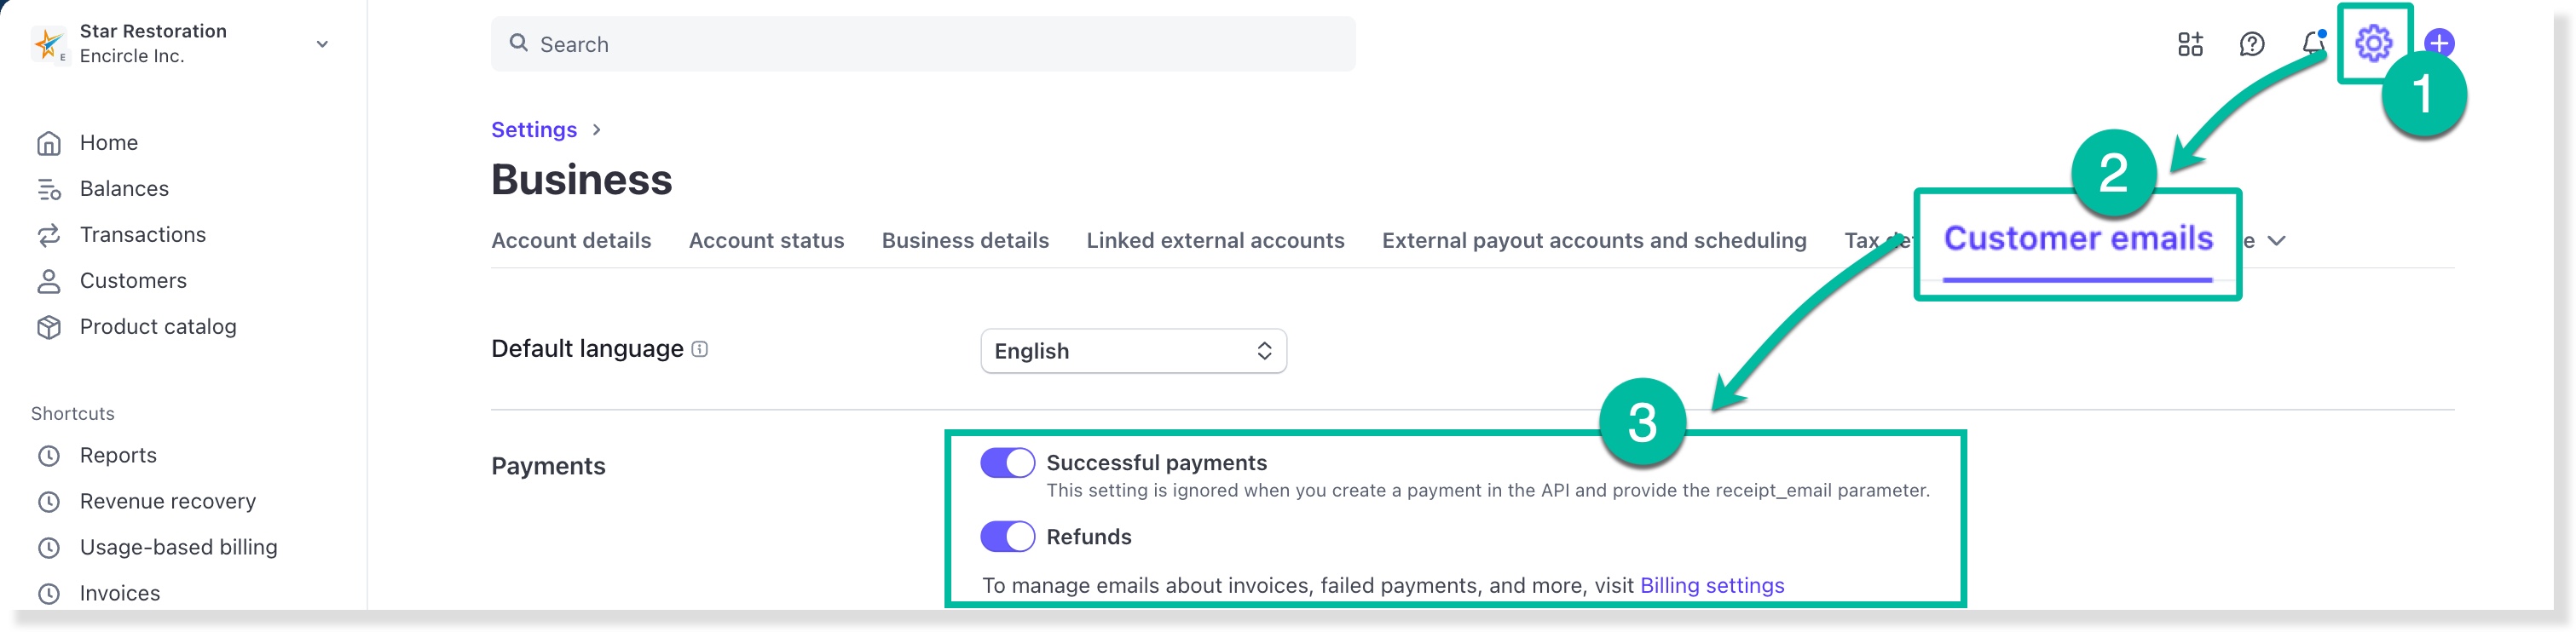
Task: Expand the more tabs chevron
Action: [x=2277, y=241]
